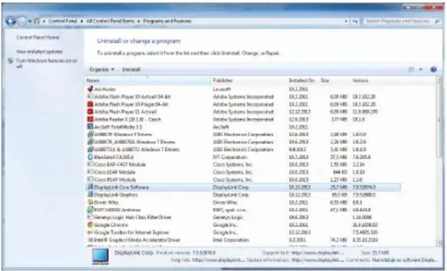Open Control Panel Home link
The height and width of the screenshot is (271, 447).
point(38,38)
